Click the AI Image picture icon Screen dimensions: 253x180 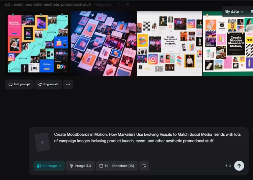tap(39, 166)
